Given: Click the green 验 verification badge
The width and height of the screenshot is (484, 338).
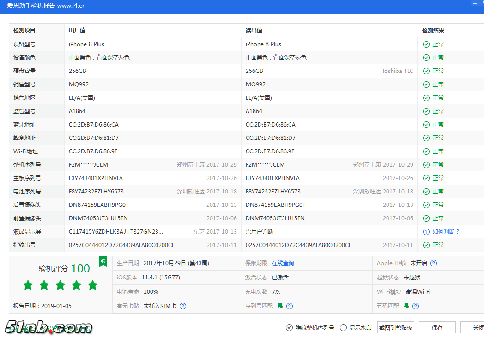Looking at the screenshot, I should [103, 262].
